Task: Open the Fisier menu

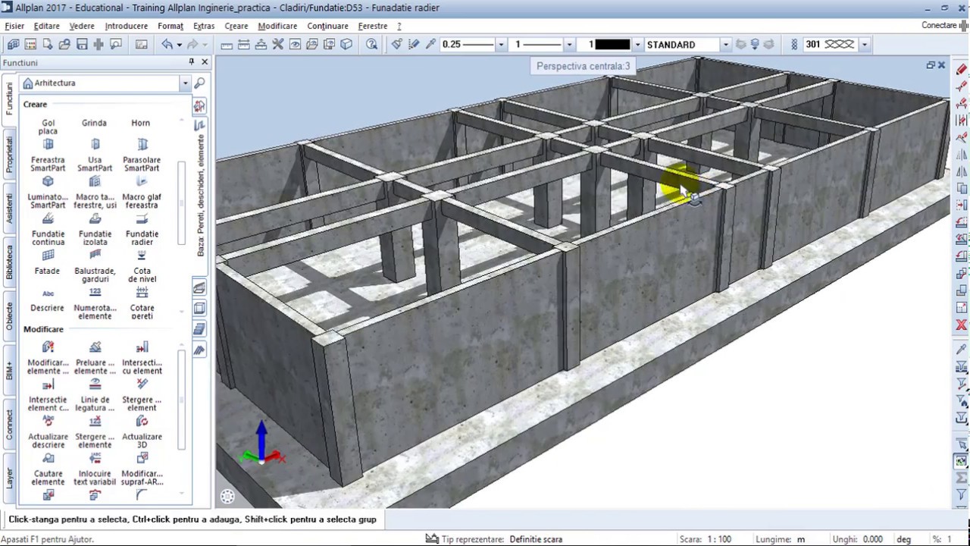Action: [x=14, y=26]
